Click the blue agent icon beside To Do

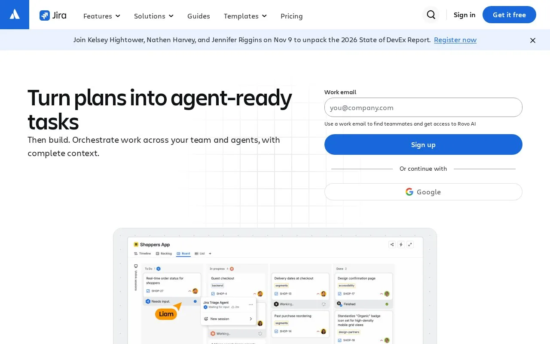pyautogui.click(x=159, y=269)
